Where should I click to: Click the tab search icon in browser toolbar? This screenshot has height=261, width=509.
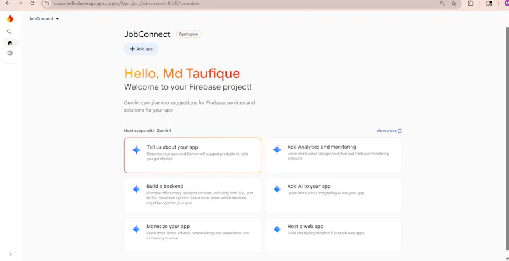[x=489, y=3]
